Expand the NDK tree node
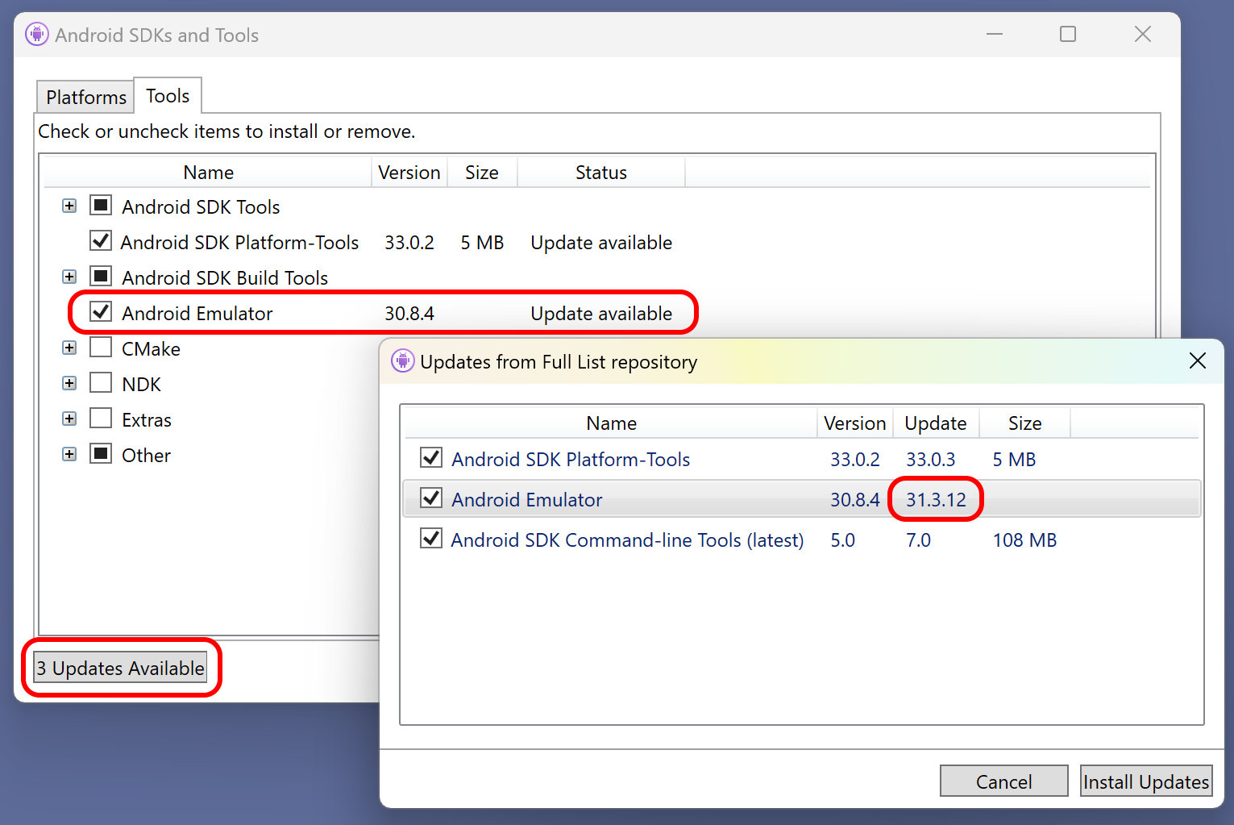Viewport: 1234px width, 825px height. pyautogui.click(x=69, y=382)
